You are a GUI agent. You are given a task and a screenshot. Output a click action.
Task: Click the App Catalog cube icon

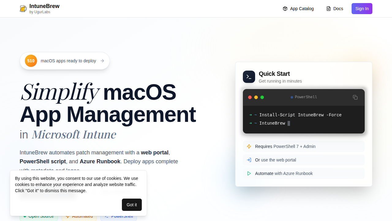tap(285, 9)
